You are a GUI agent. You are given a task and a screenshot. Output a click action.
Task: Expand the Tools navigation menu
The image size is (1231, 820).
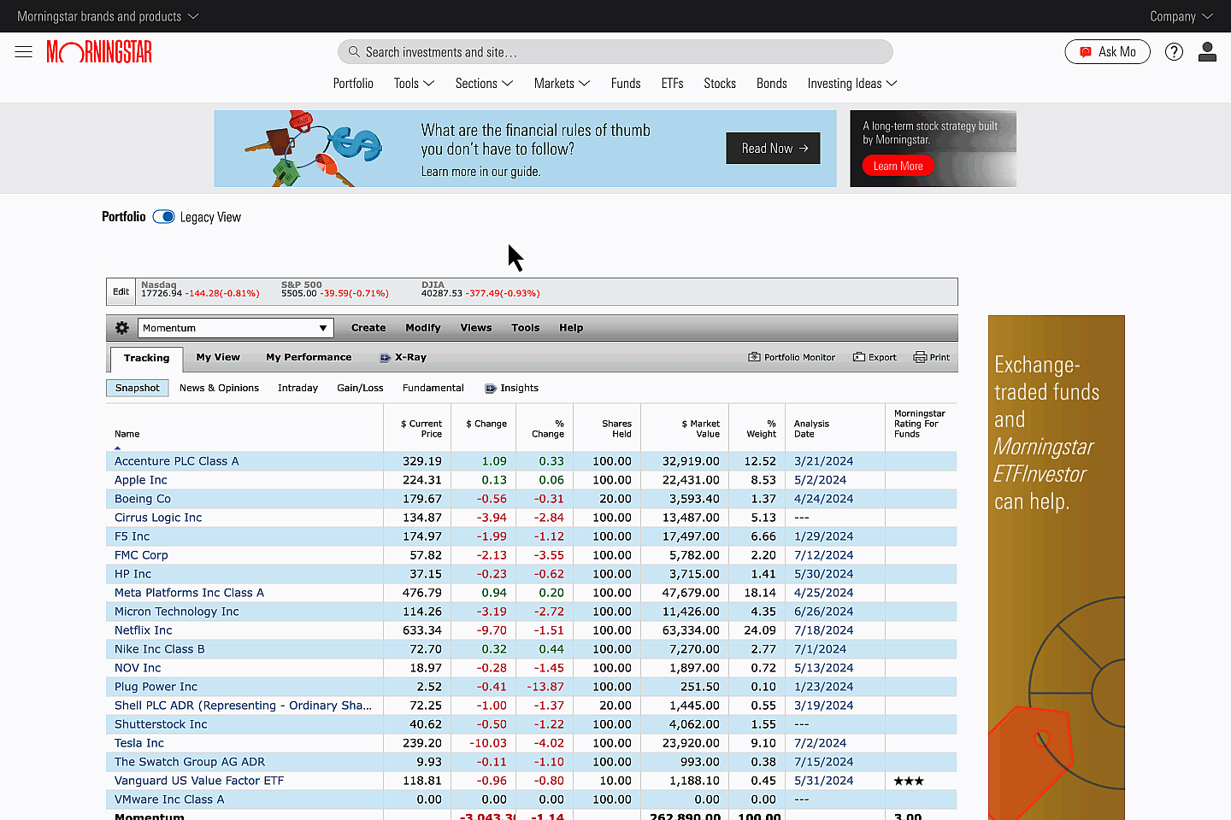pos(414,84)
